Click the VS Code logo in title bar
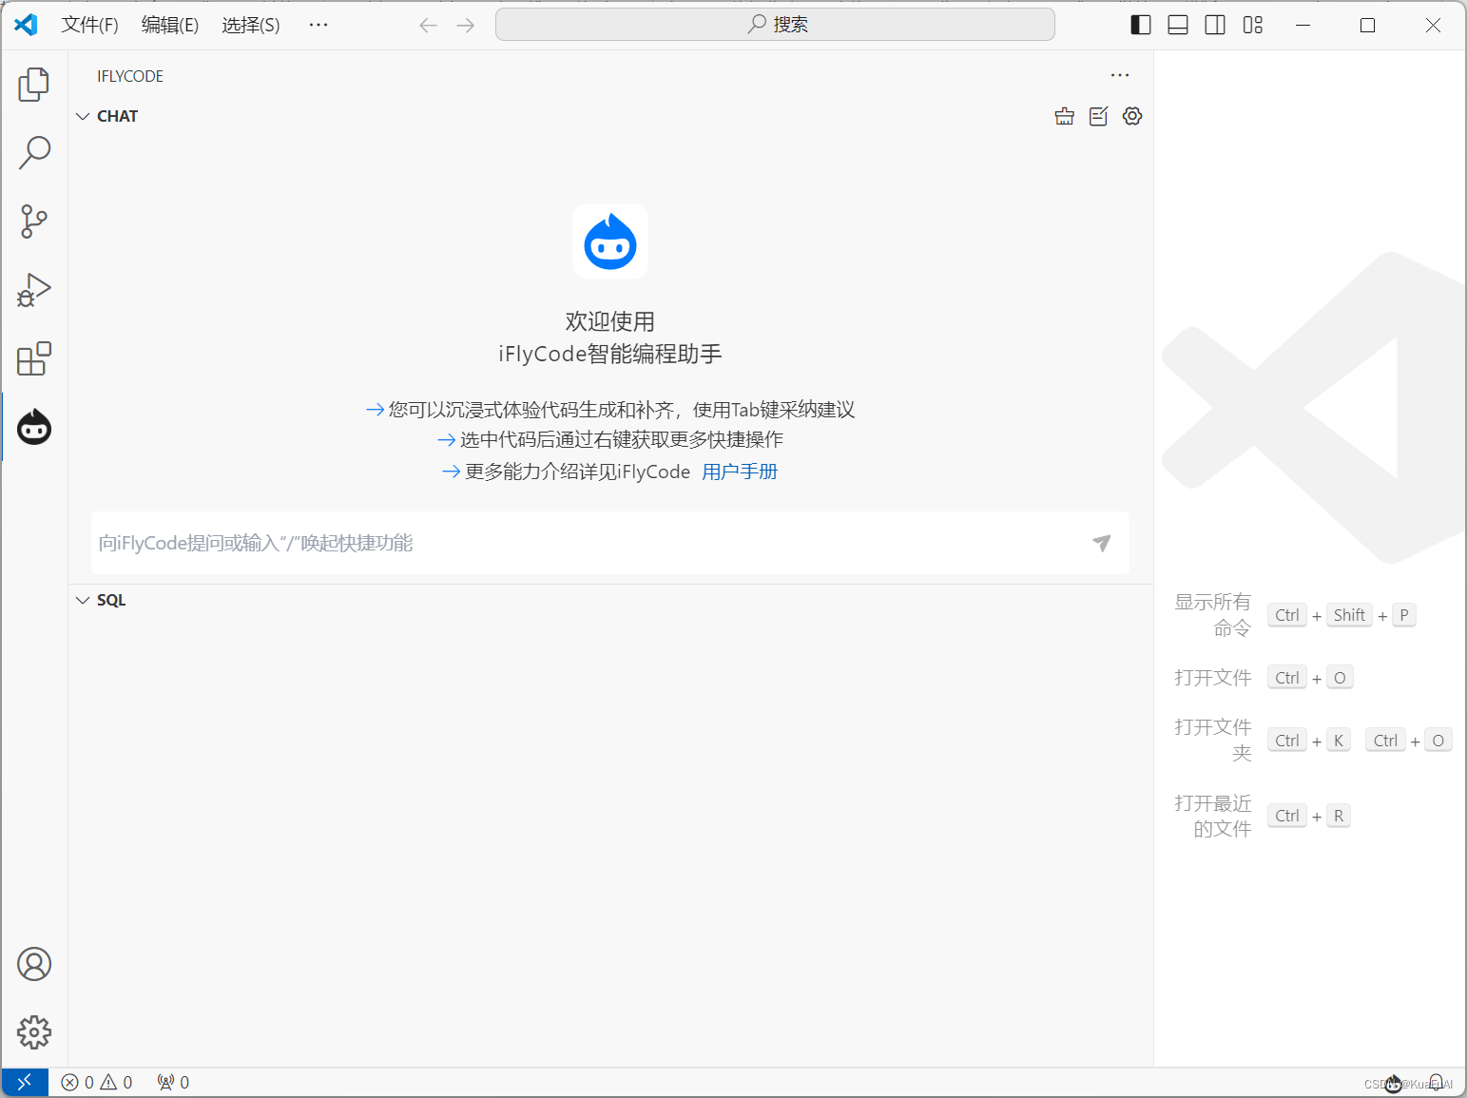This screenshot has height=1098, width=1467. point(26,25)
